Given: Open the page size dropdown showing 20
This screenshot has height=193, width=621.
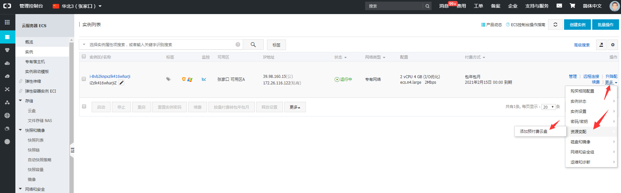Looking at the screenshot, I should [548, 107].
